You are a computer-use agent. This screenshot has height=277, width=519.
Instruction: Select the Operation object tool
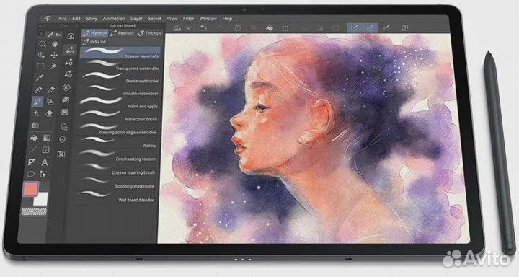coord(42,55)
